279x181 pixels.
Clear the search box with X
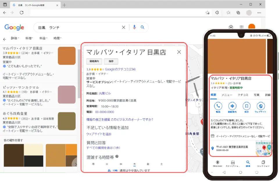click(124, 27)
